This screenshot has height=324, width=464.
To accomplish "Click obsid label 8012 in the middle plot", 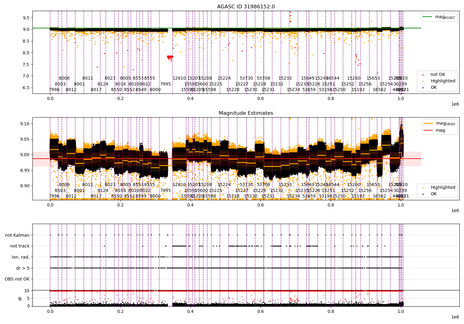I will pos(71,196).
